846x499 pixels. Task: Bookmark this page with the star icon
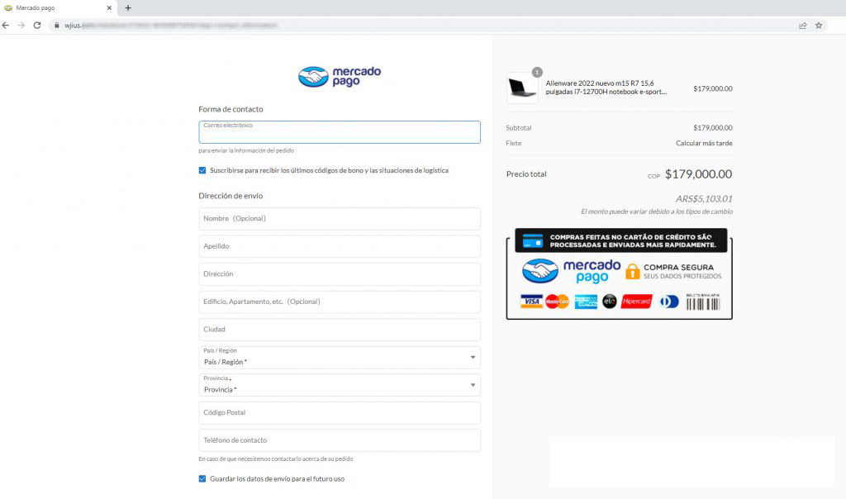tap(819, 26)
